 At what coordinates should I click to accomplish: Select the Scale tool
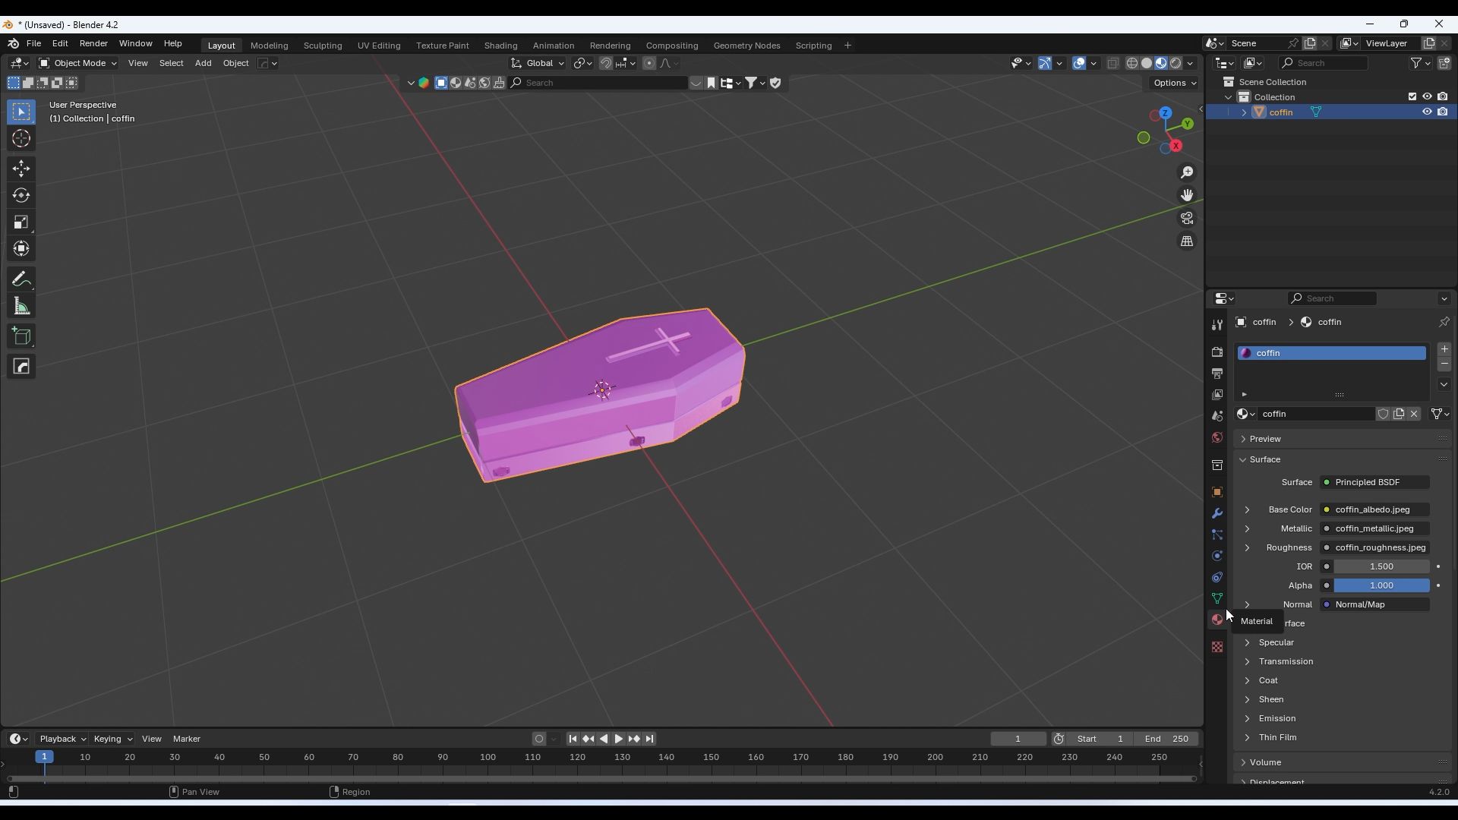click(21, 222)
